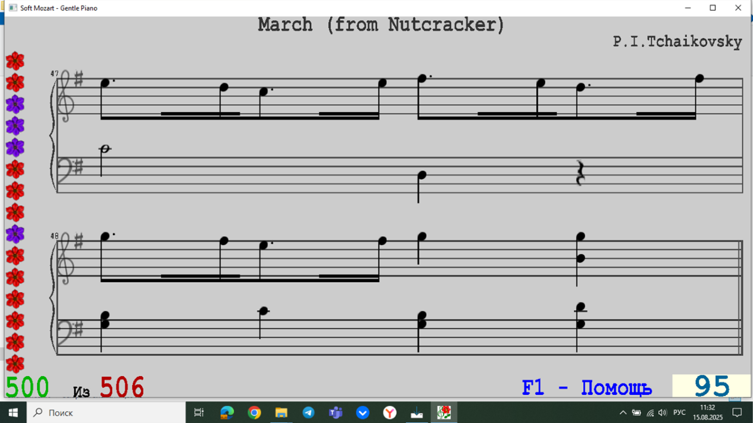The height and width of the screenshot is (423, 753).
Task: Click the P.I.Tchaikovsky composer name
Action: click(678, 42)
